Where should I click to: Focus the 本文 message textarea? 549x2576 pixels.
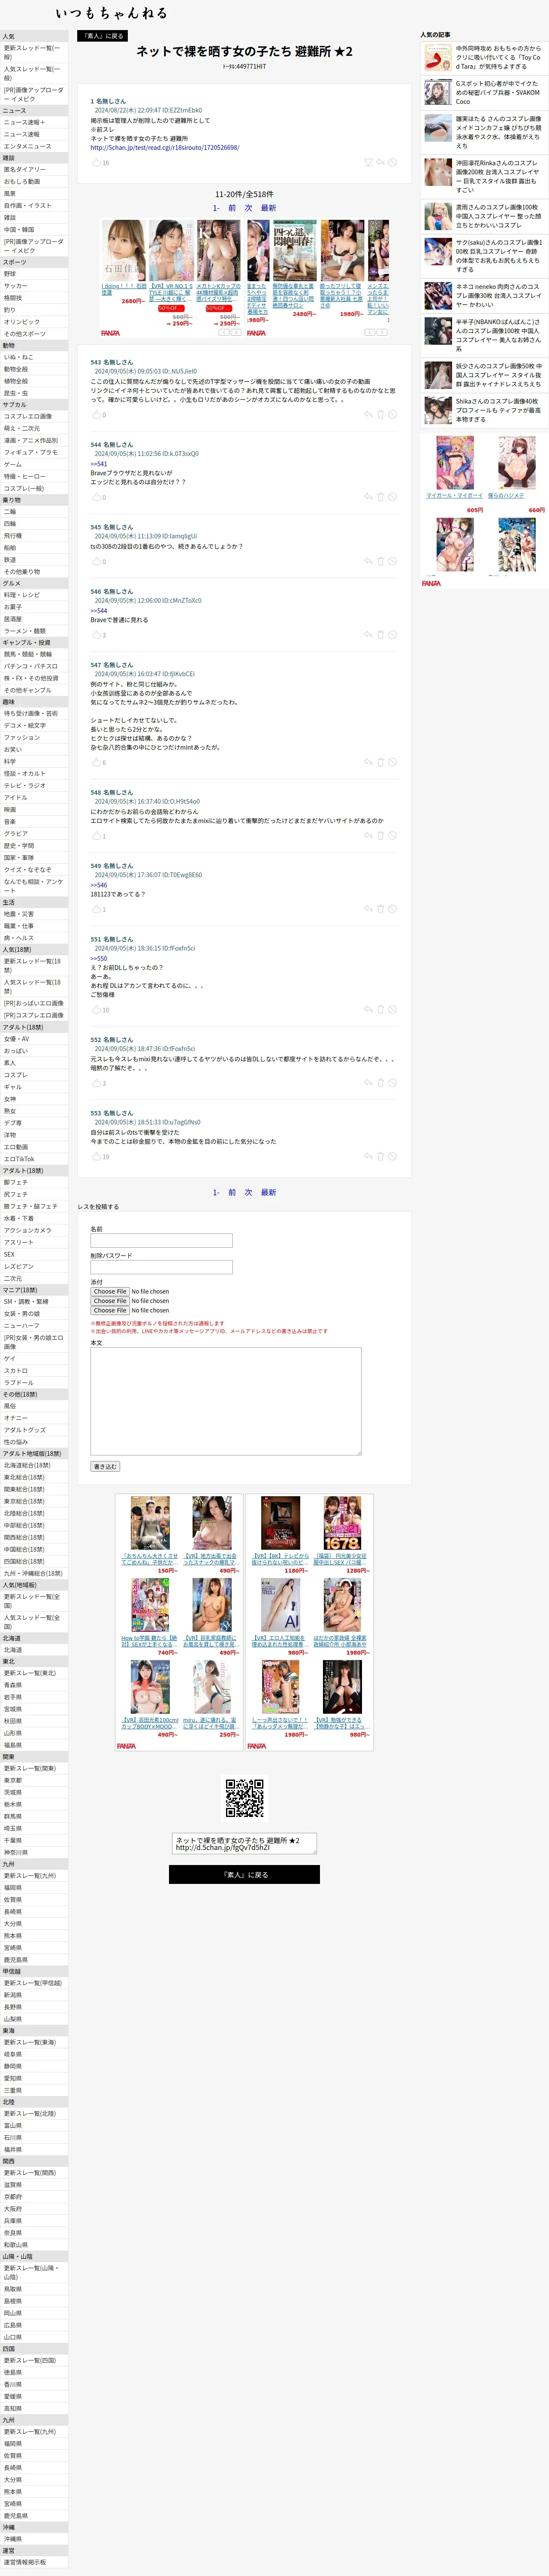click(x=226, y=1401)
